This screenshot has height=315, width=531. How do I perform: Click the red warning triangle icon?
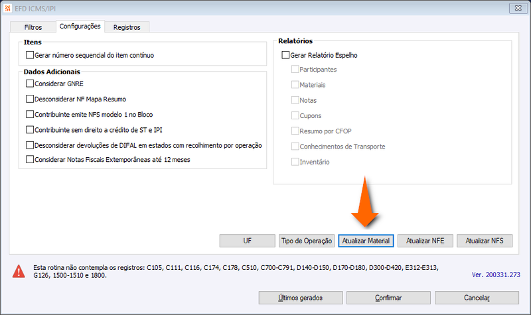pyautogui.click(x=19, y=271)
